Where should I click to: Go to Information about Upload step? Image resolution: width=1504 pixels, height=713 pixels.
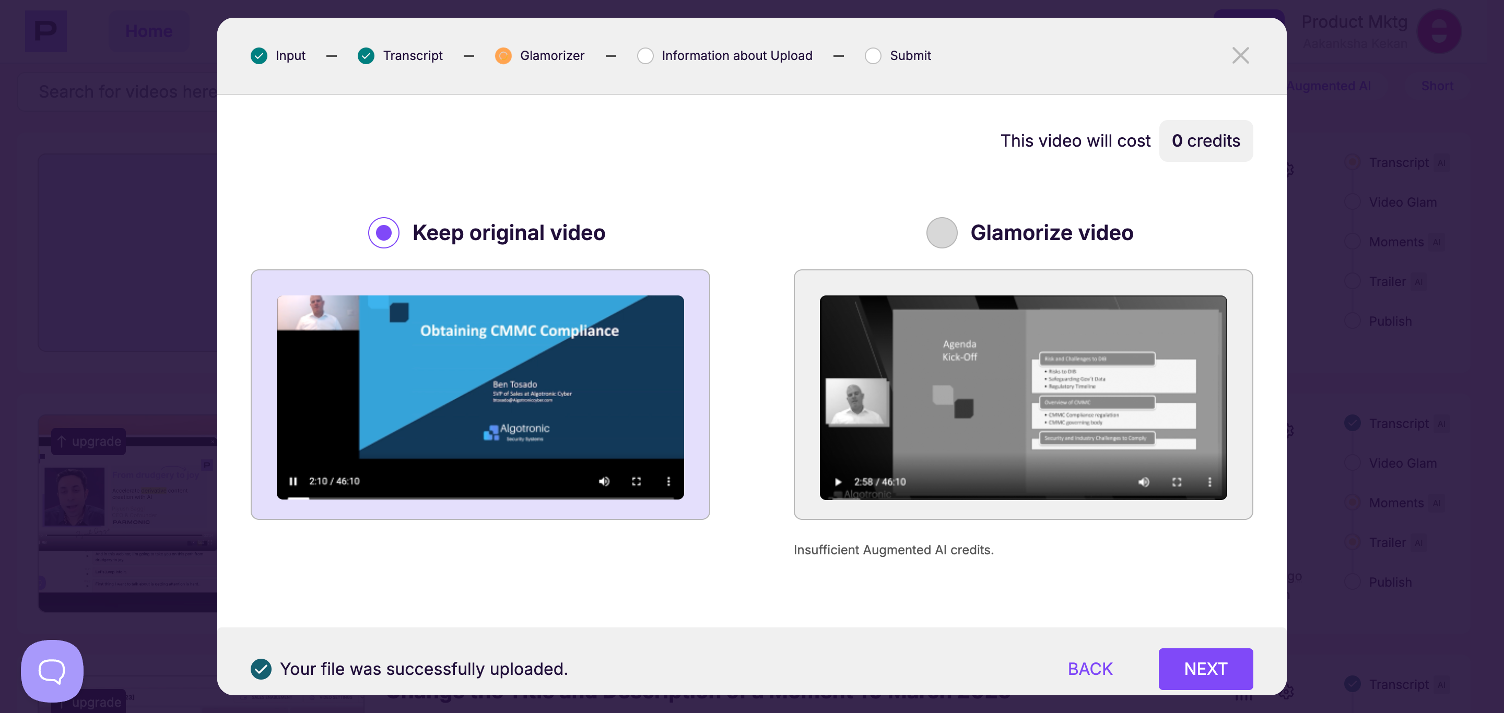(x=724, y=55)
